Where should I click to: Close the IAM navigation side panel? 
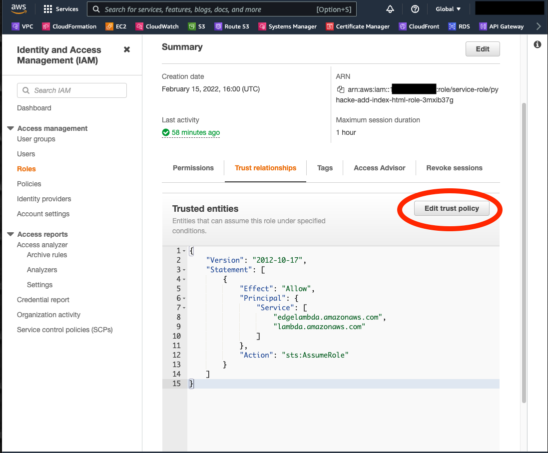(127, 49)
